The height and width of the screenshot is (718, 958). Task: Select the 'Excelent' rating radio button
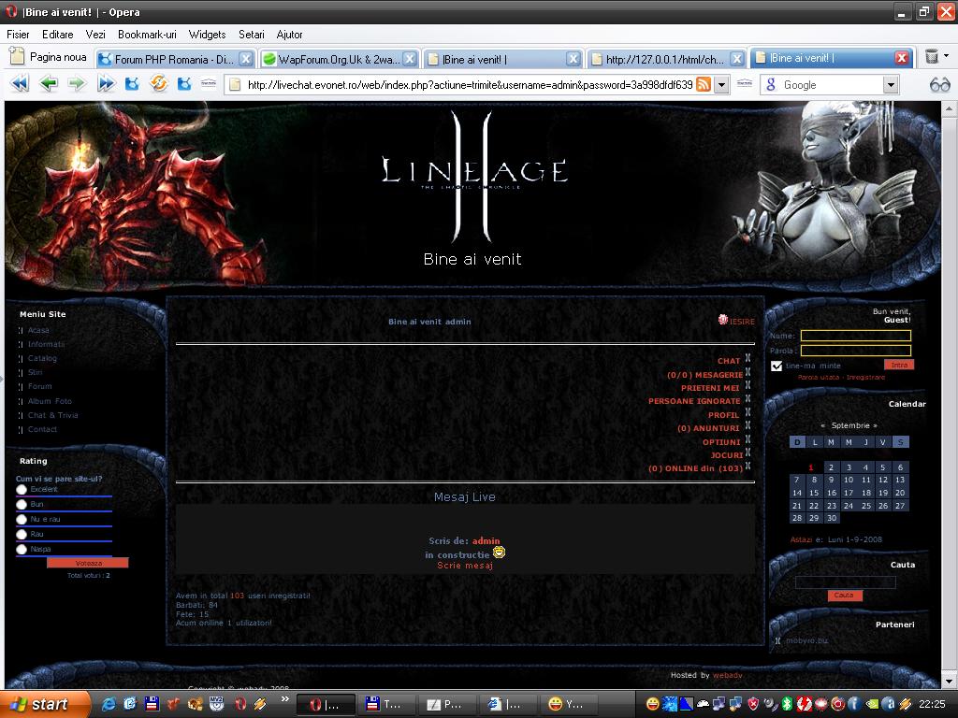(x=22, y=489)
